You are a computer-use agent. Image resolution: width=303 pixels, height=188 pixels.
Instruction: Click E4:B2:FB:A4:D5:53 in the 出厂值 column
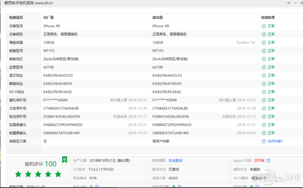58,75
